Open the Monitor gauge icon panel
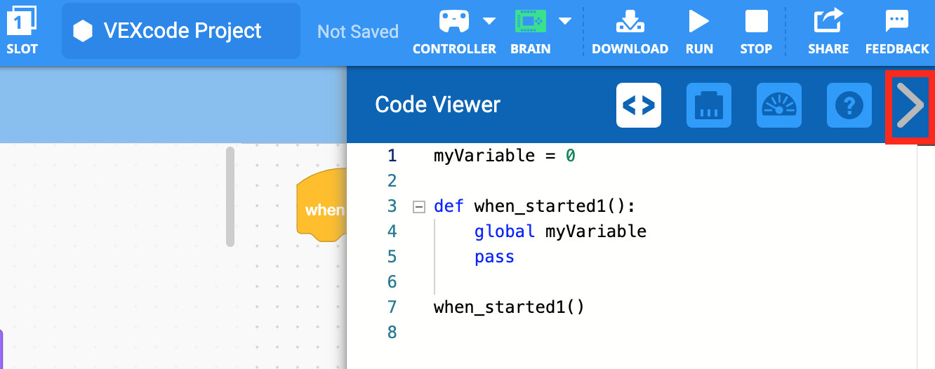The width and height of the screenshot is (935, 369). click(x=779, y=105)
